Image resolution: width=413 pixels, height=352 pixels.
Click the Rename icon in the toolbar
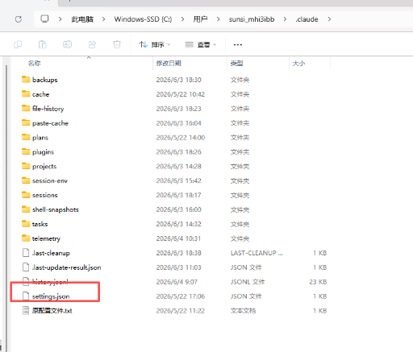67,44
